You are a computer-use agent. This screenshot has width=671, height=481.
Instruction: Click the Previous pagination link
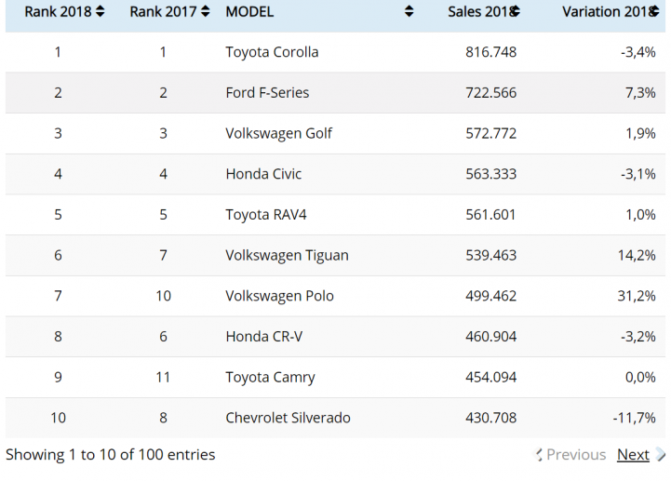576,454
